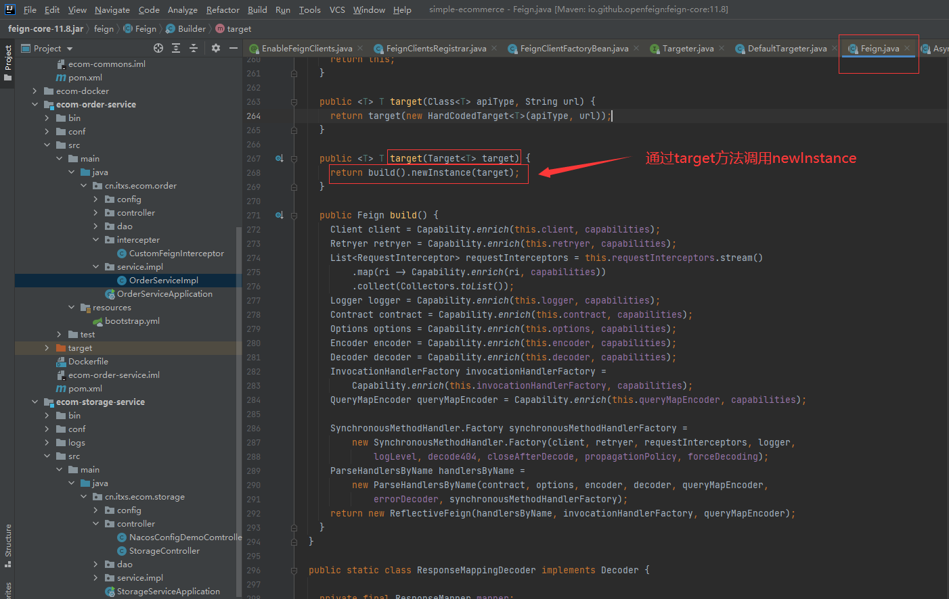The width and height of the screenshot is (949, 599).
Task: Click feign-core-11.8.jar breadcrumb
Action: (x=45, y=28)
